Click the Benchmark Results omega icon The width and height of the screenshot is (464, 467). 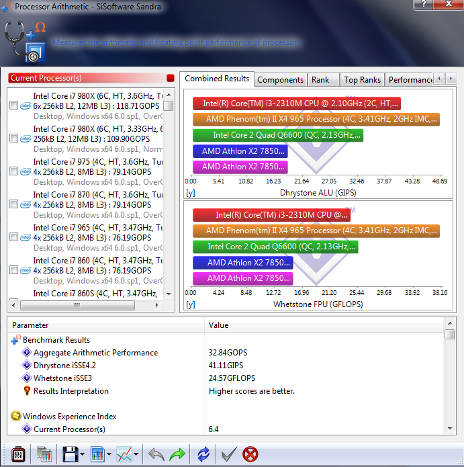click(x=15, y=339)
